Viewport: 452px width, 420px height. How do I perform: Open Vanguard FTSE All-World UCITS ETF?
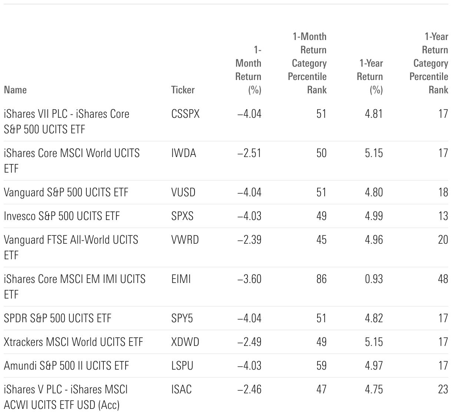coord(71,247)
